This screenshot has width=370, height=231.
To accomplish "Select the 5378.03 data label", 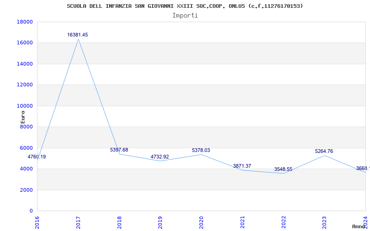I will pos(201,151).
